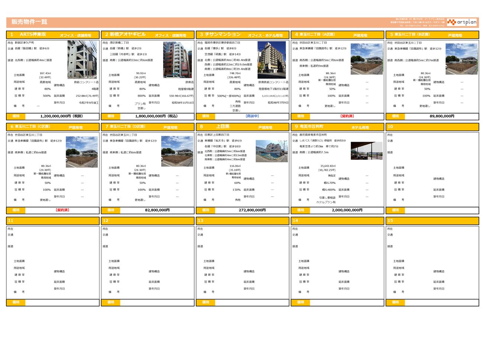
Task: Click the 1,800,000,000円（税込） price cell
Action: 156,116
